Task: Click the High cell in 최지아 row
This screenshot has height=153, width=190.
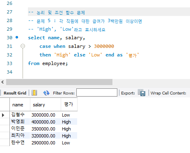Action: [x=69, y=136]
